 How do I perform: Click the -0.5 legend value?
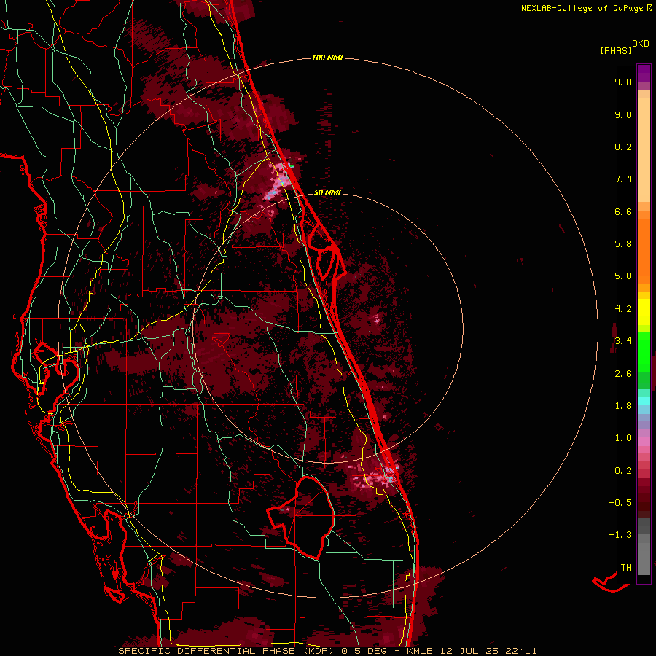620,503
